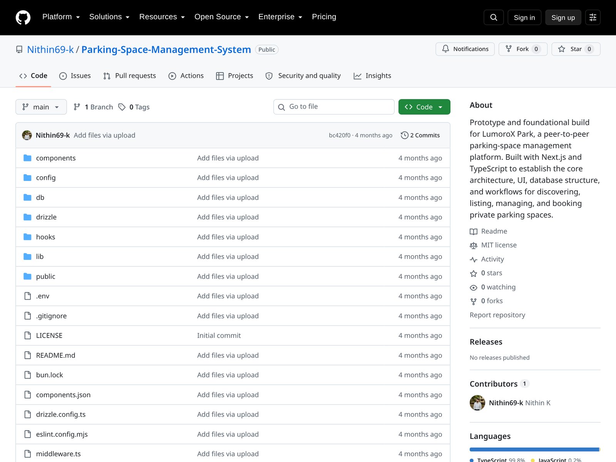
Task: Expand the green Code dropdown button
Action: (x=424, y=107)
